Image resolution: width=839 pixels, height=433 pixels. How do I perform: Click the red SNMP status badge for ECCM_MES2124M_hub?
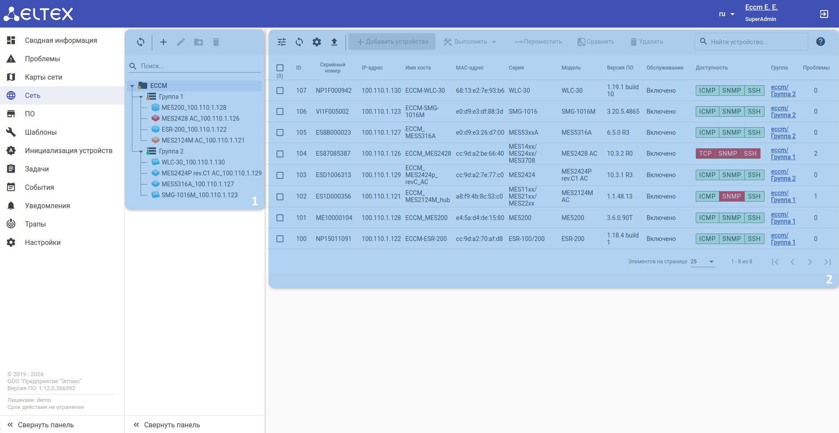tap(731, 196)
